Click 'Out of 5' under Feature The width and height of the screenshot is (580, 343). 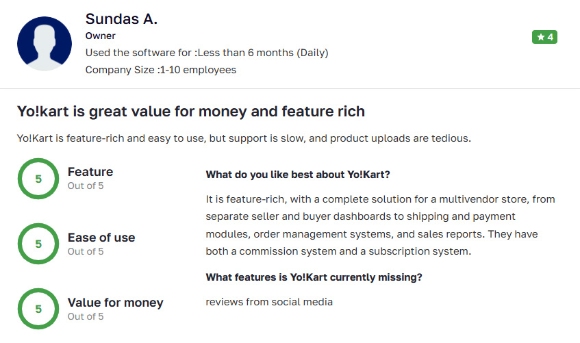tap(86, 186)
